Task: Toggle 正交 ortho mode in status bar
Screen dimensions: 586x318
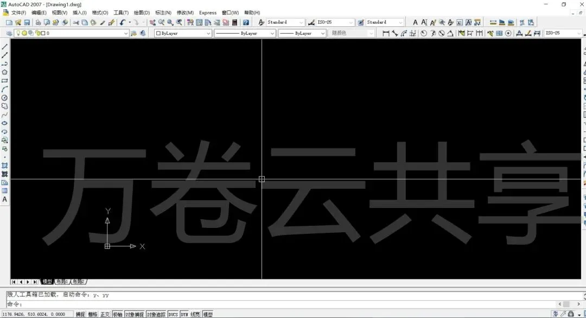Action: click(x=105, y=315)
